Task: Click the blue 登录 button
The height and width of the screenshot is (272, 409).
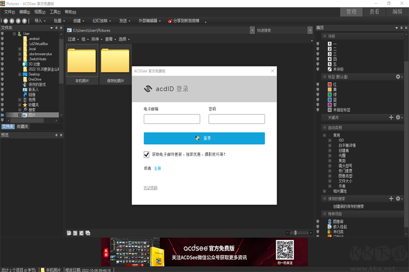Action: (x=204, y=138)
